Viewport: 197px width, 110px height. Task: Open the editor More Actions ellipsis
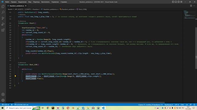[x=194, y=6]
